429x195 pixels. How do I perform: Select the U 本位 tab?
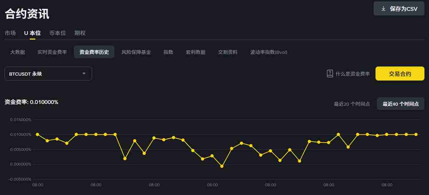pyautogui.click(x=32, y=33)
